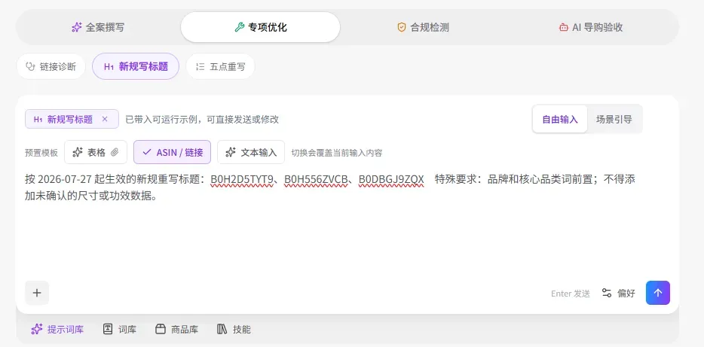The width and height of the screenshot is (704, 347).
Task: Open the 商品库 product library
Action: pos(176,330)
